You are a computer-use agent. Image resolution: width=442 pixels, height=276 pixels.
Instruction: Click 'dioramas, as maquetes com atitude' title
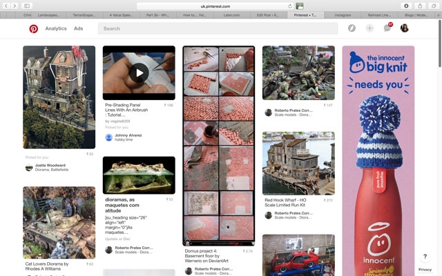[122, 205]
